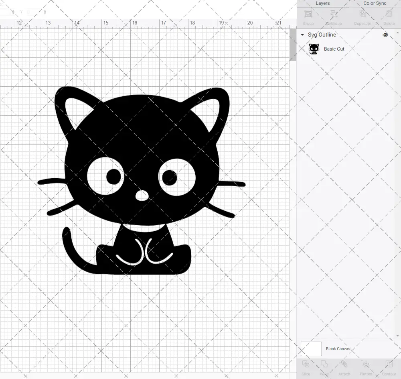
Task: Open the Layers tab
Action: coord(322,3)
